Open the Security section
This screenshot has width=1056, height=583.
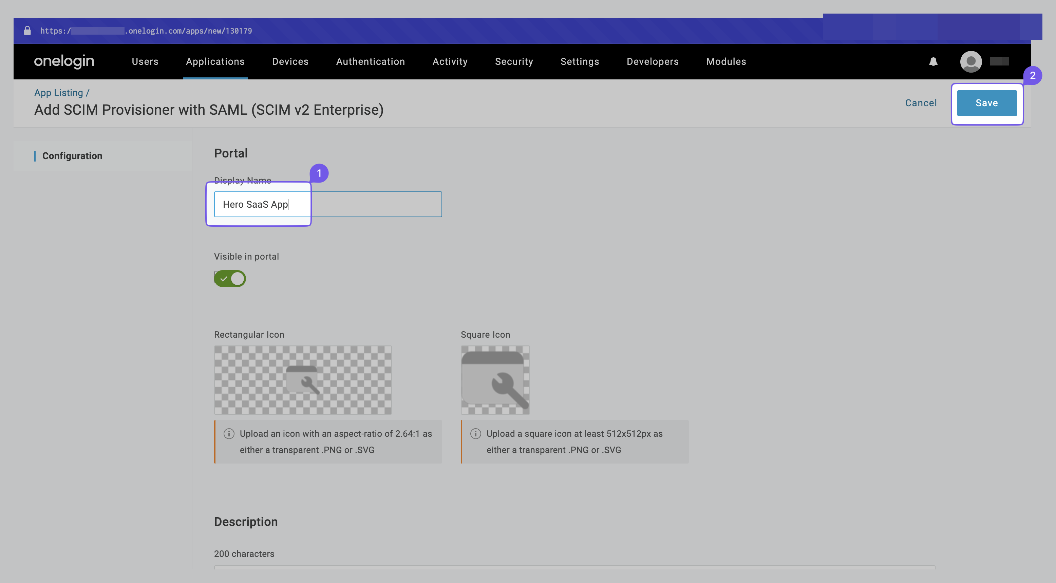pos(514,61)
